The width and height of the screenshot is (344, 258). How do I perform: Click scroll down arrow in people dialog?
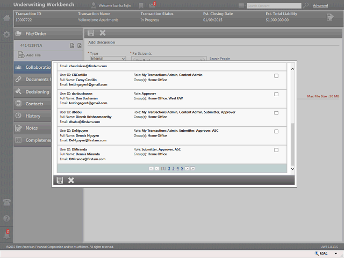click(x=292, y=169)
